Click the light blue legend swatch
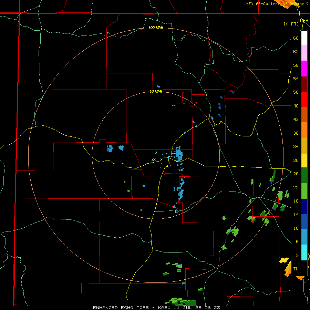 point(304,237)
